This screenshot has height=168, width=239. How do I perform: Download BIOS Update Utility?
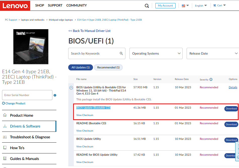[x=231, y=140]
